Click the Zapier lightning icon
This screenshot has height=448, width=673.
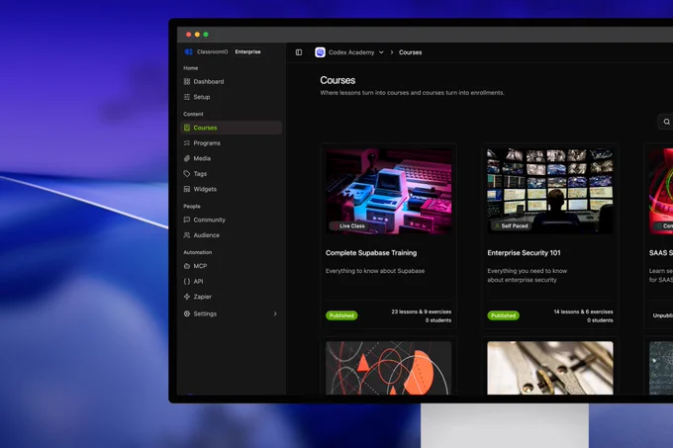tap(187, 297)
